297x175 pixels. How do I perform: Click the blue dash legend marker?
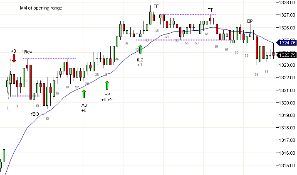pyautogui.click(x=9, y=8)
